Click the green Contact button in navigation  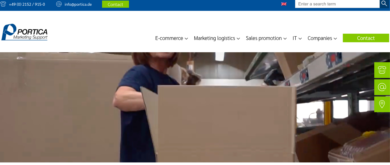(366, 38)
